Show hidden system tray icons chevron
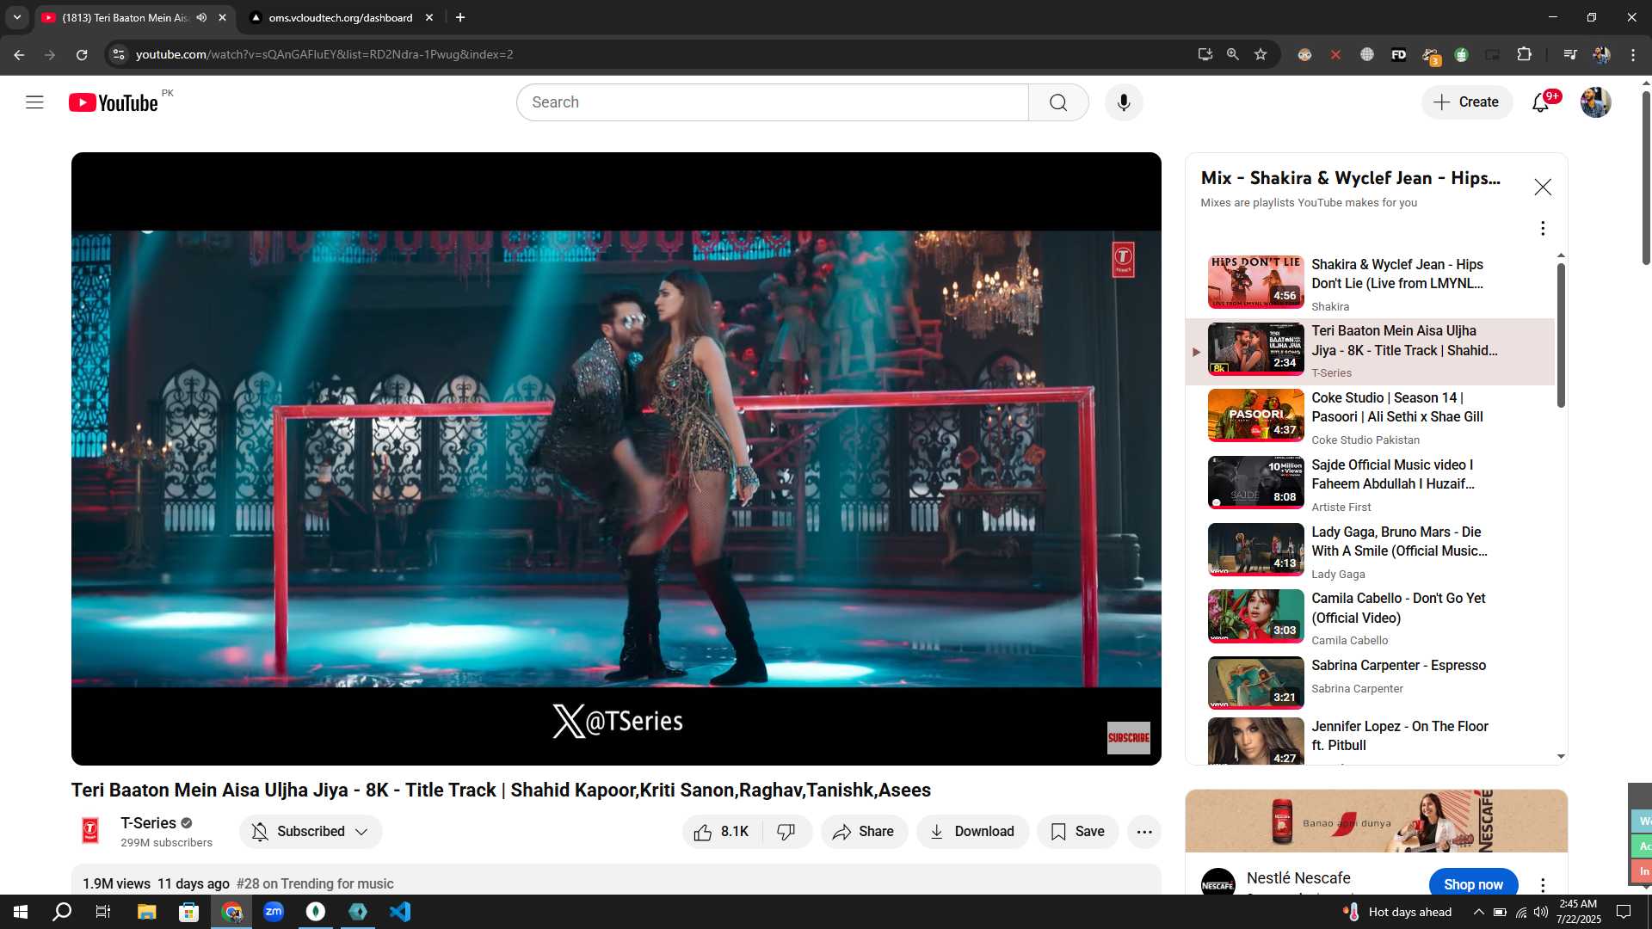The width and height of the screenshot is (1652, 929). click(1478, 912)
